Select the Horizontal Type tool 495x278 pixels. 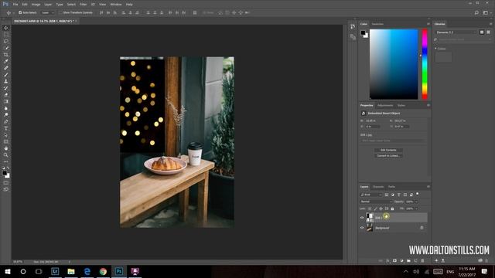5,128
